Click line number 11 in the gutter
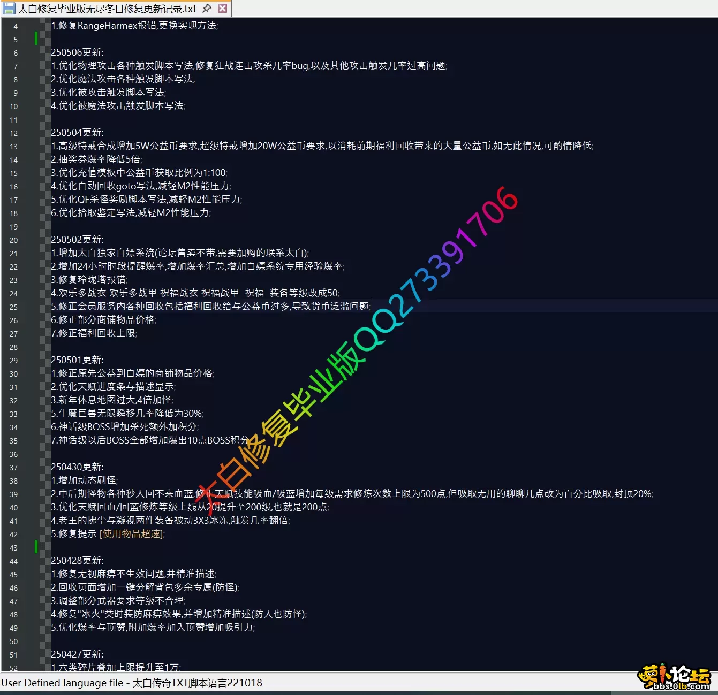Screen dimensions: 718x695 14,120
